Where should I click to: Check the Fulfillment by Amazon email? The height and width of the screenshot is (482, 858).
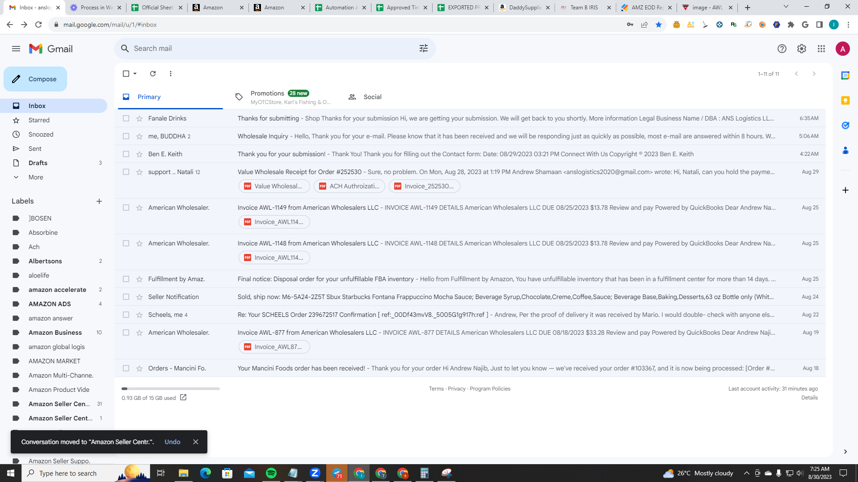(126, 279)
